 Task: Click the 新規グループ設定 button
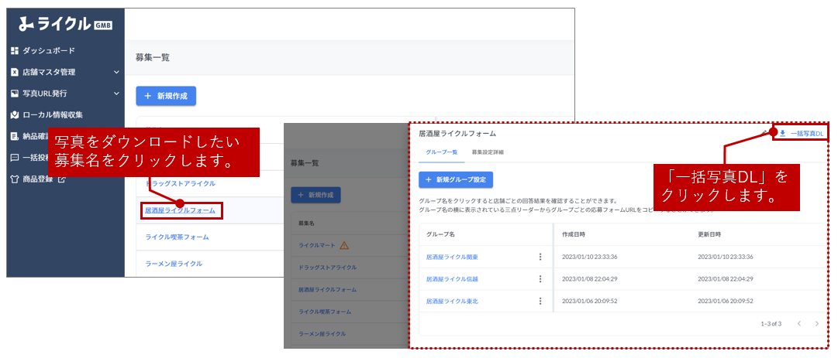(456, 179)
